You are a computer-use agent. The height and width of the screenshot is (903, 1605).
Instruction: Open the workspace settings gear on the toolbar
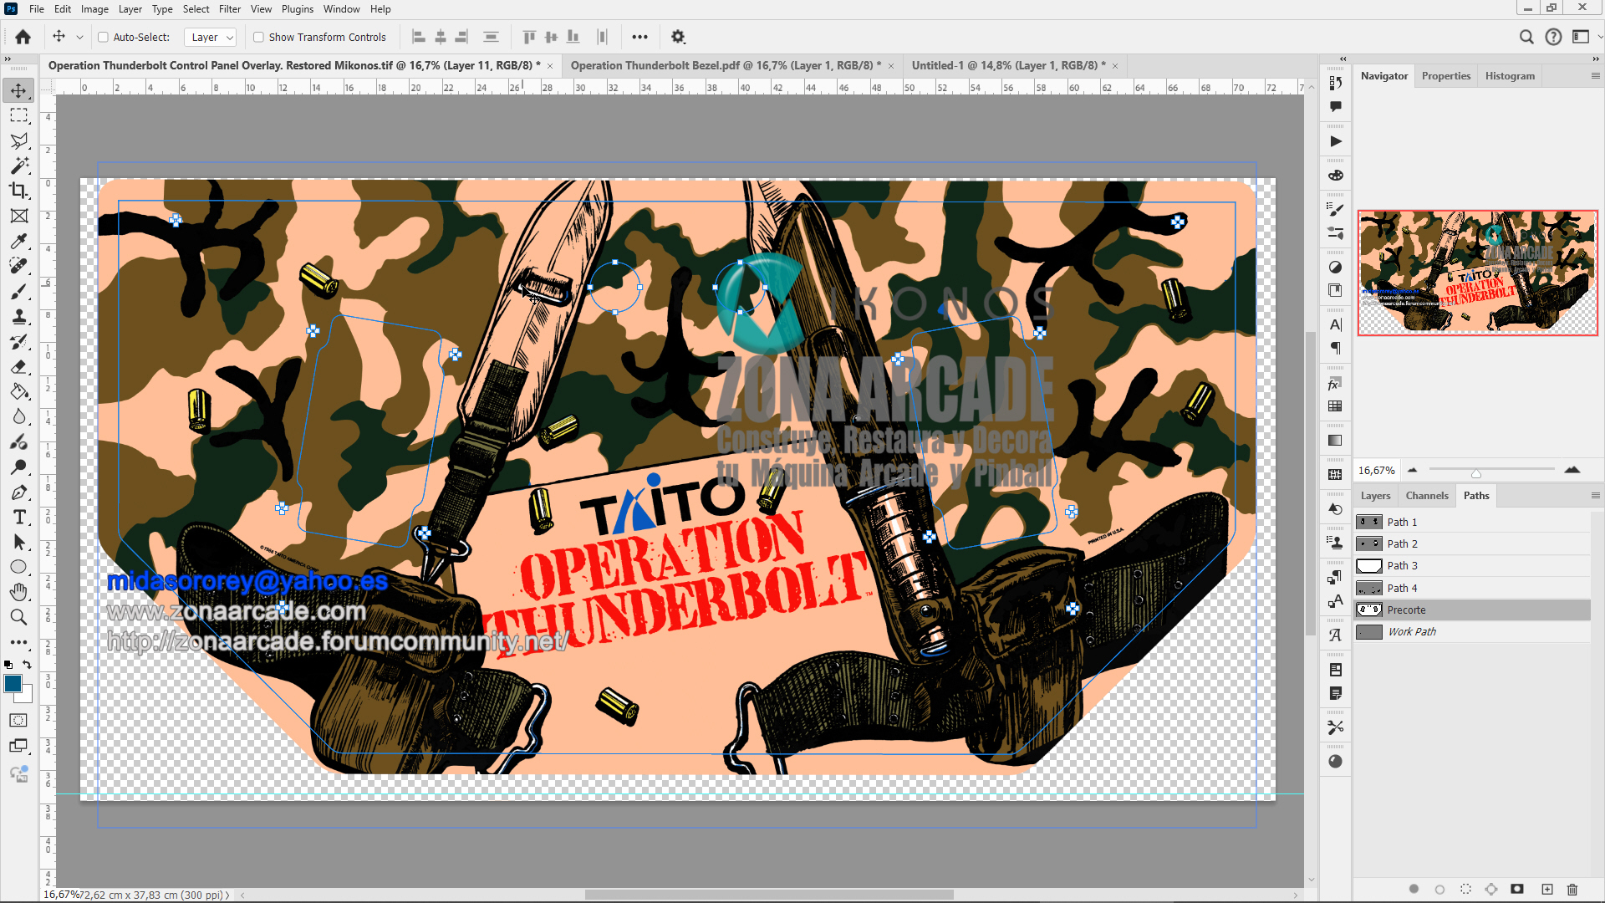(678, 36)
